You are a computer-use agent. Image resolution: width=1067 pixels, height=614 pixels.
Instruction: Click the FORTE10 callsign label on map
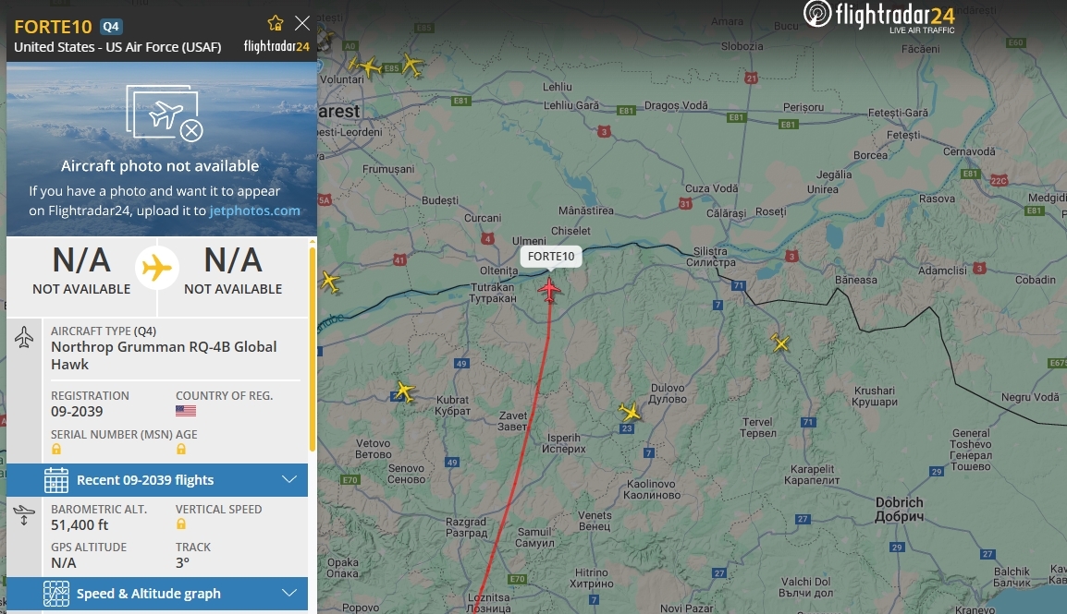pyautogui.click(x=551, y=256)
